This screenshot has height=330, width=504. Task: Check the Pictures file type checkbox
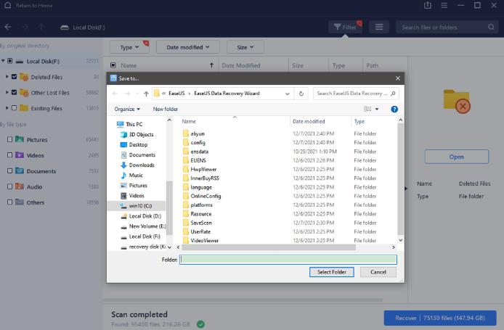tap(9, 139)
